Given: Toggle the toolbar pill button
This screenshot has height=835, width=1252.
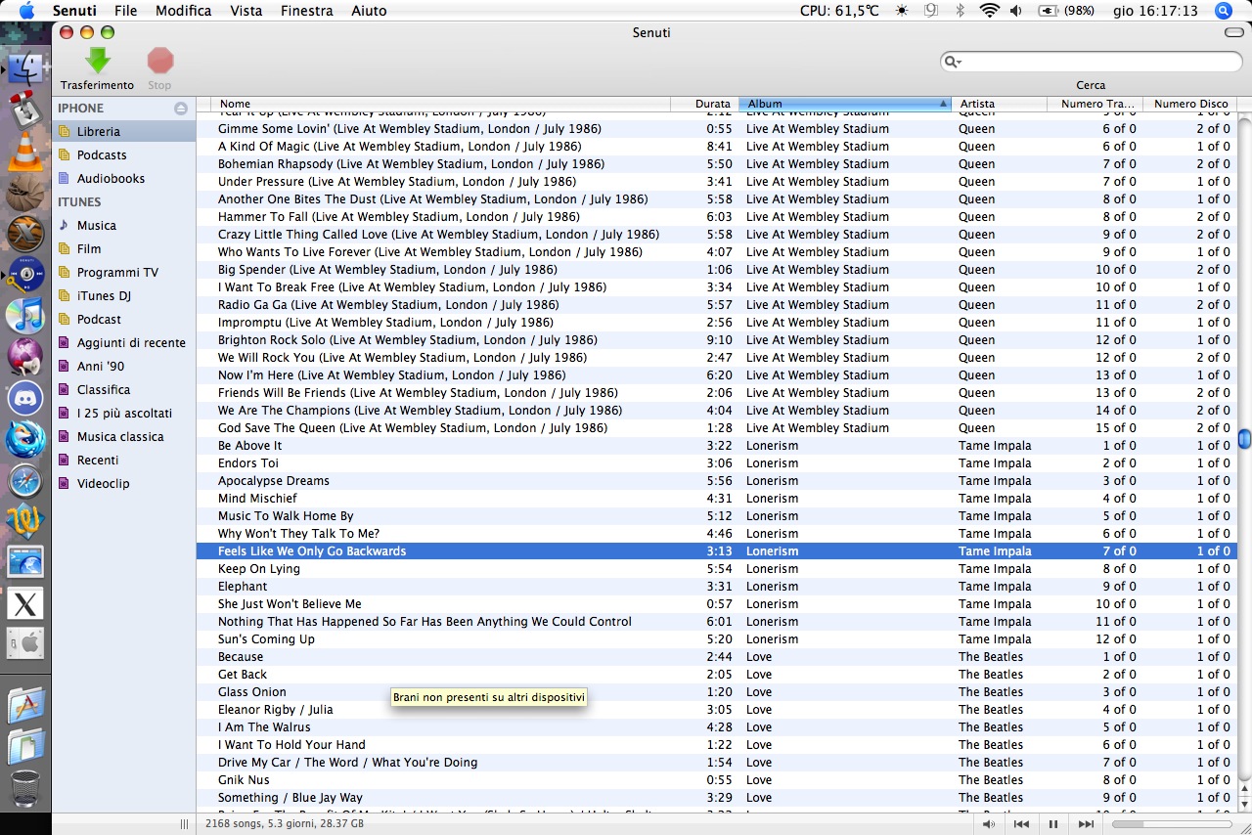Looking at the screenshot, I should pos(1233,32).
